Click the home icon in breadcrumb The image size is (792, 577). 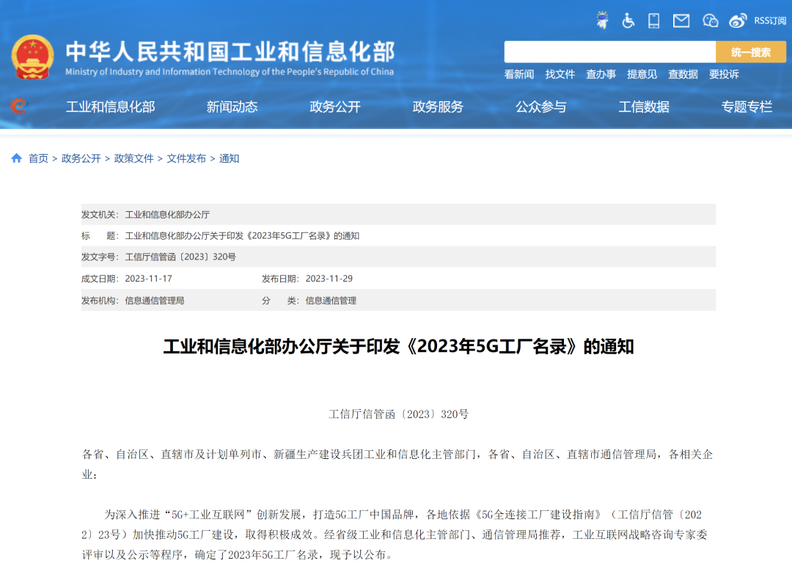click(x=16, y=158)
